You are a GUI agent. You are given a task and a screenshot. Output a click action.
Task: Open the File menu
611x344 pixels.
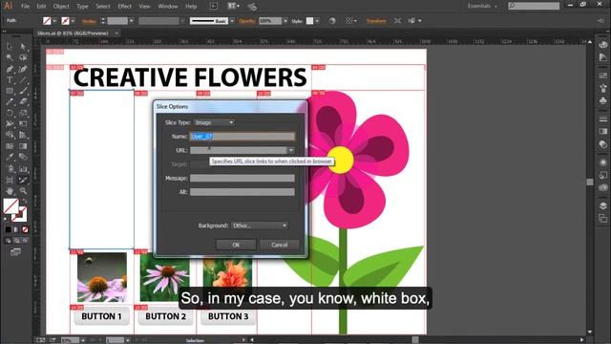click(x=25, y=7)
